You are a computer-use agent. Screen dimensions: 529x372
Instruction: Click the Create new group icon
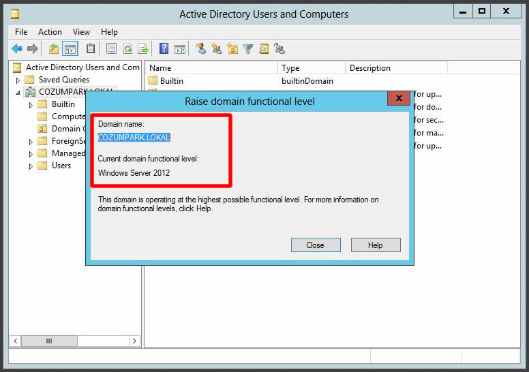(x=217, y=49)
